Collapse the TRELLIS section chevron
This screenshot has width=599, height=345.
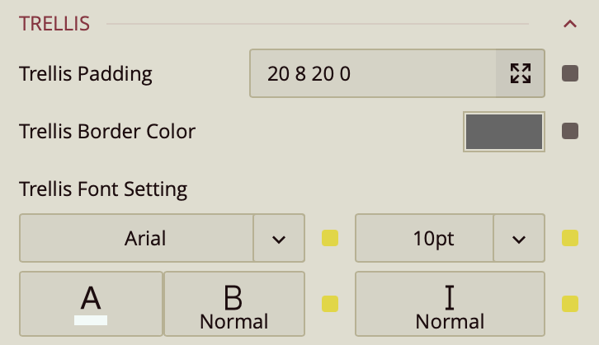569,24
